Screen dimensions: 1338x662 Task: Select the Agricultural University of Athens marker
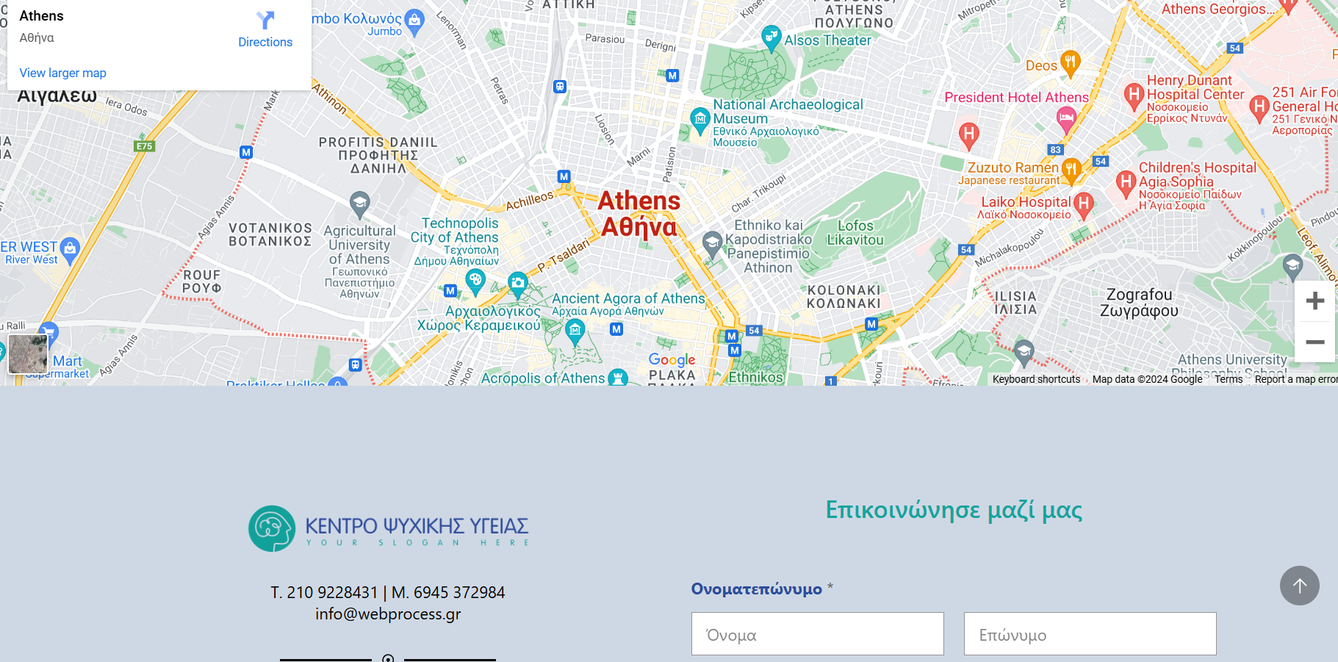pyautogui.click(x=359, y=204)
